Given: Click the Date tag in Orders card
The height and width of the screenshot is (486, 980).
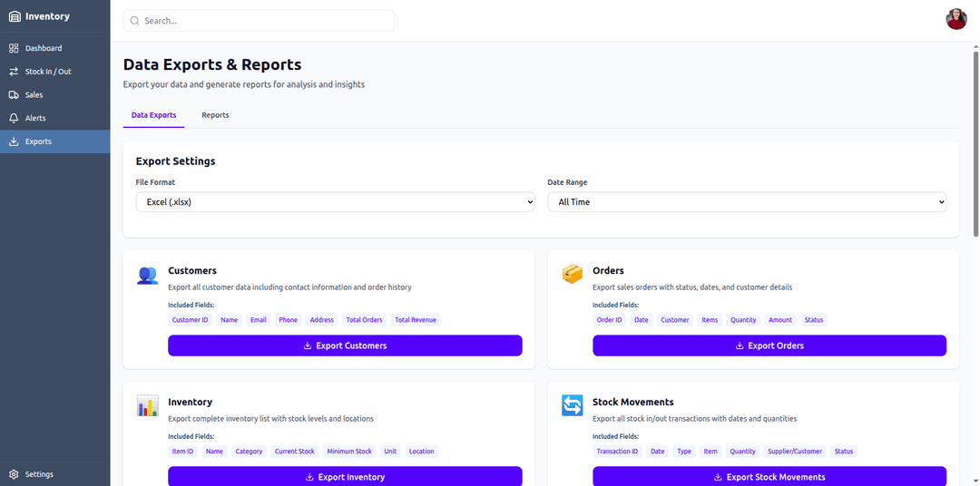Looking at the screenshot, I should (642, 320).
